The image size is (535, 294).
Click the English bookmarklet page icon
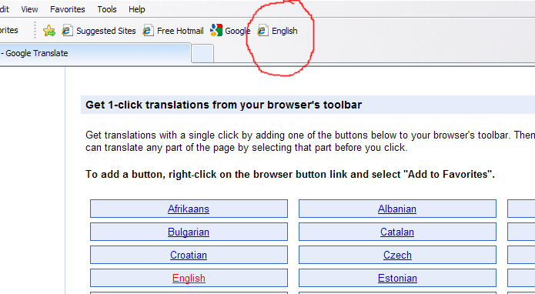click(262, 31)
